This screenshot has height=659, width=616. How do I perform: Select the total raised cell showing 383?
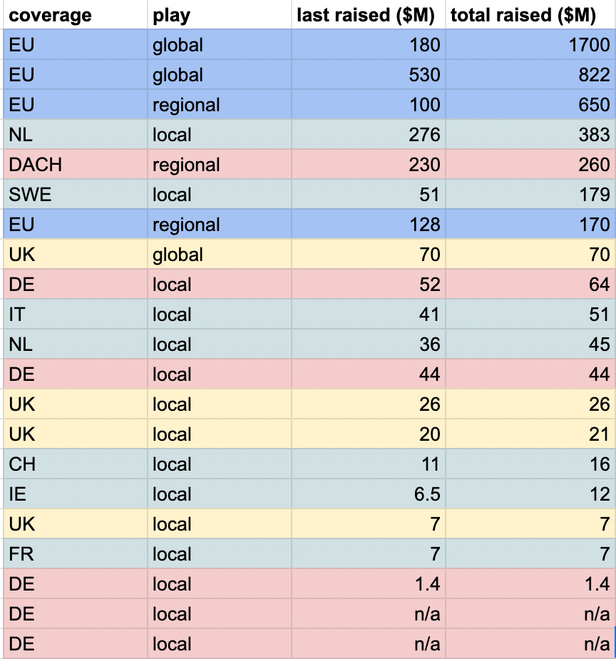click(530, 135)
